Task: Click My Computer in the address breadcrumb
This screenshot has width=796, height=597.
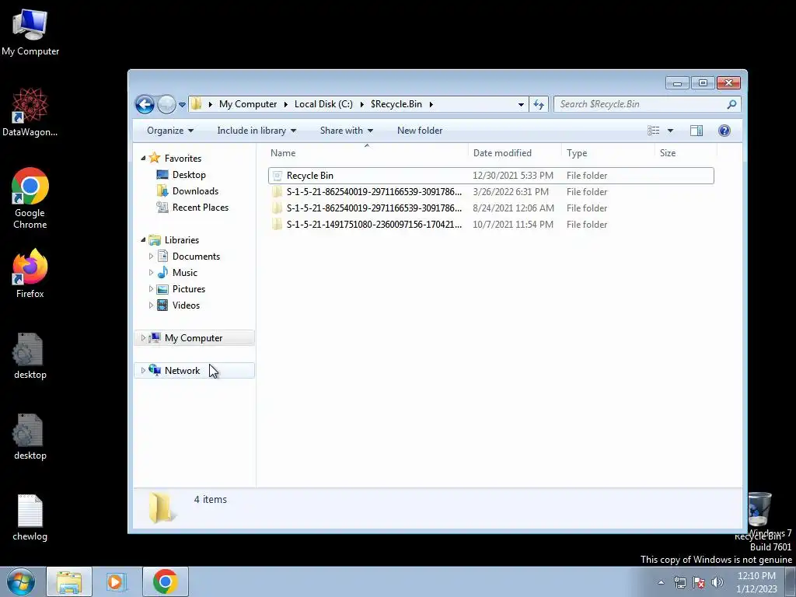Action: (x=248, y=104)
